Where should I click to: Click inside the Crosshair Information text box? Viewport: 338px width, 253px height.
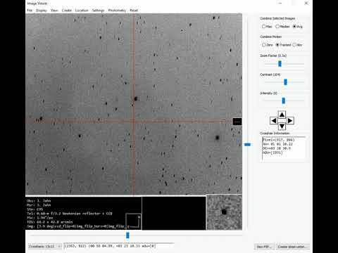point(284,148)
